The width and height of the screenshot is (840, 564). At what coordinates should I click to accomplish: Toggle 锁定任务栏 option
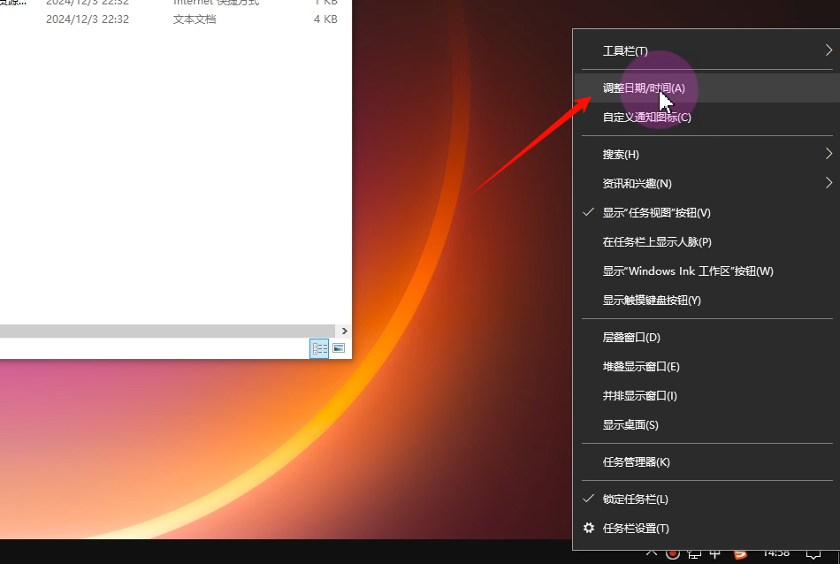click(x=635, y=499)
